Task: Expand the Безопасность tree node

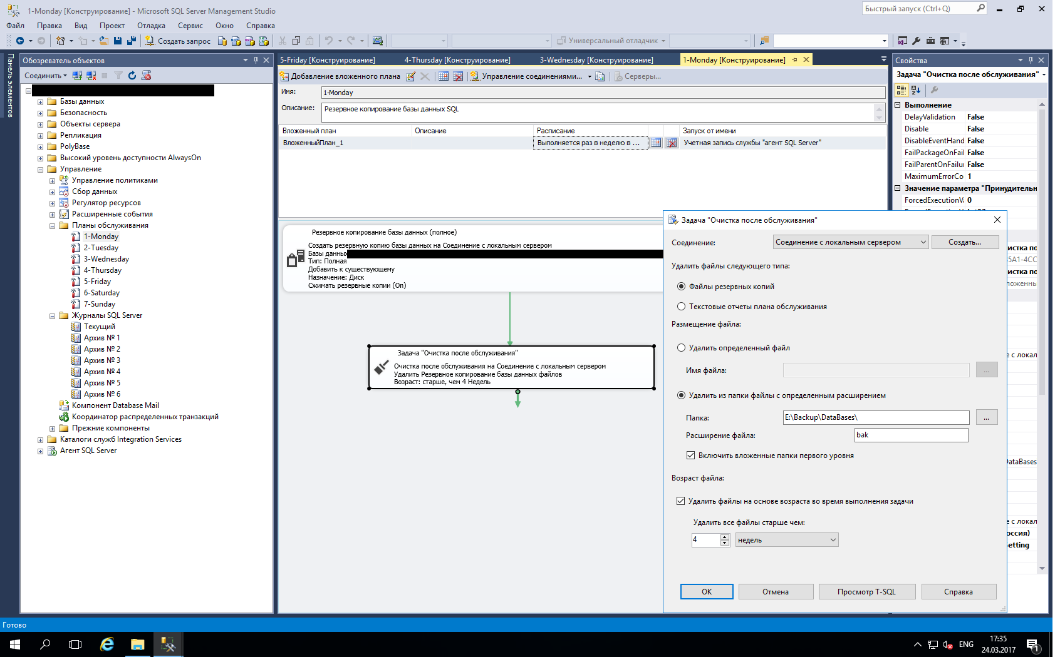Action: (x=41, y=113)
